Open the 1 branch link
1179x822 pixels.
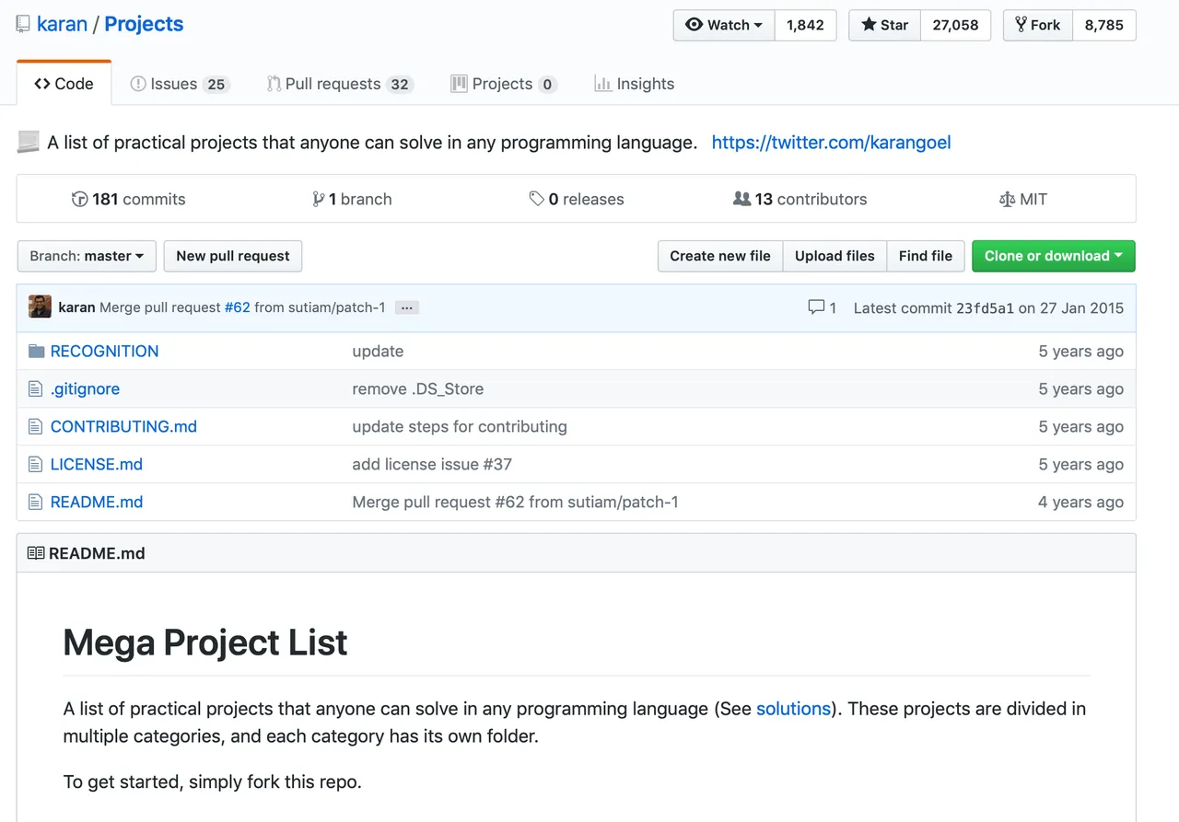pyautogui.click(x=353, y=199)
